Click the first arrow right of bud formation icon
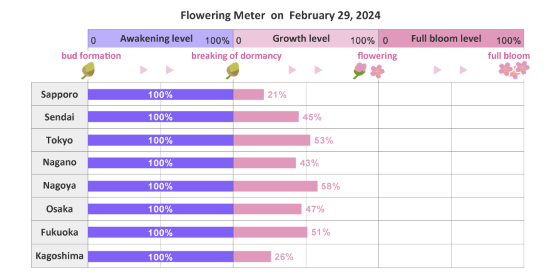 pos(144,70)
